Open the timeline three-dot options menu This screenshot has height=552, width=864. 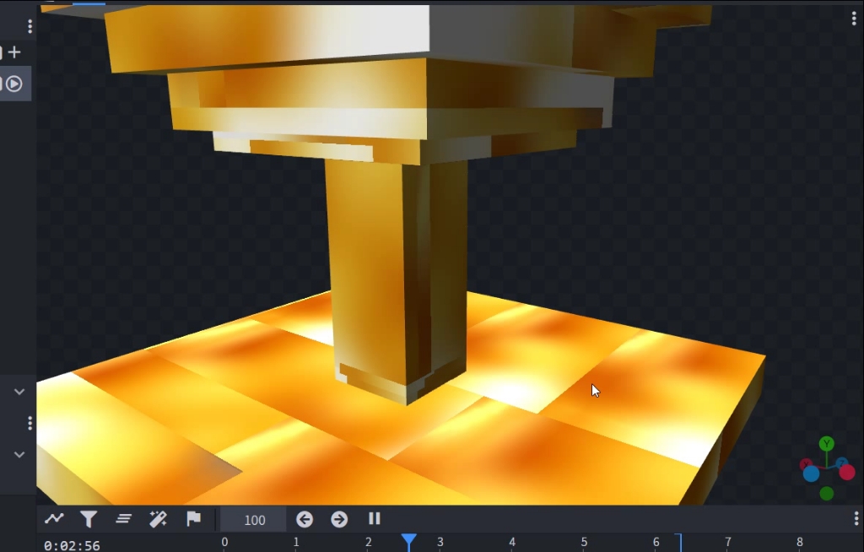[x=856, y=518]
